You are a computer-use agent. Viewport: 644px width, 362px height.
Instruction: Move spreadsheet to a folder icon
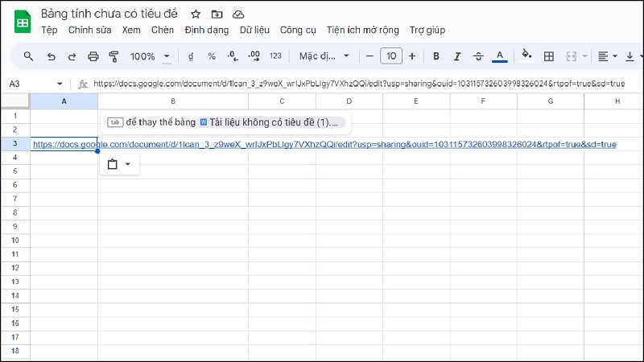coord(217,14)
